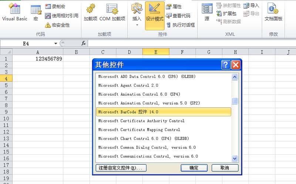
Task: Open control 属性 properties
Action: (x=174, y=7)
